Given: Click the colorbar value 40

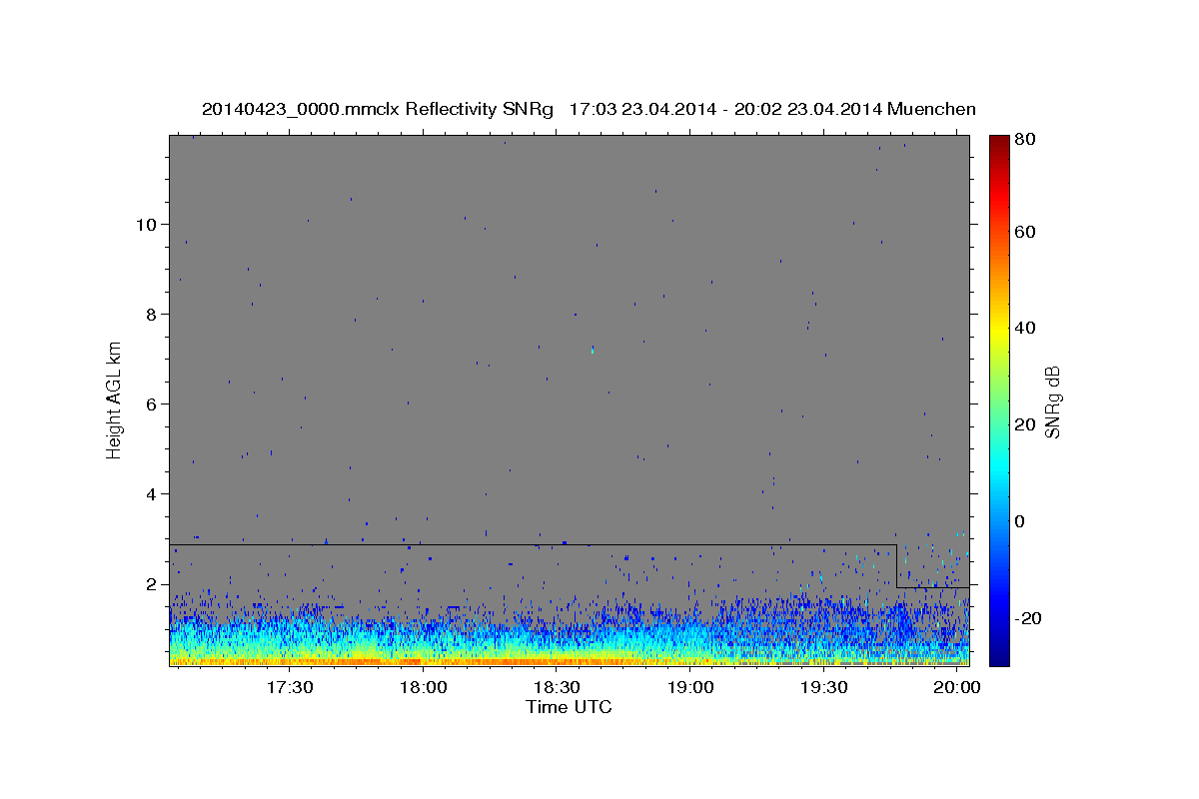Looking at the screenshot, I should tap(1026, 328).
